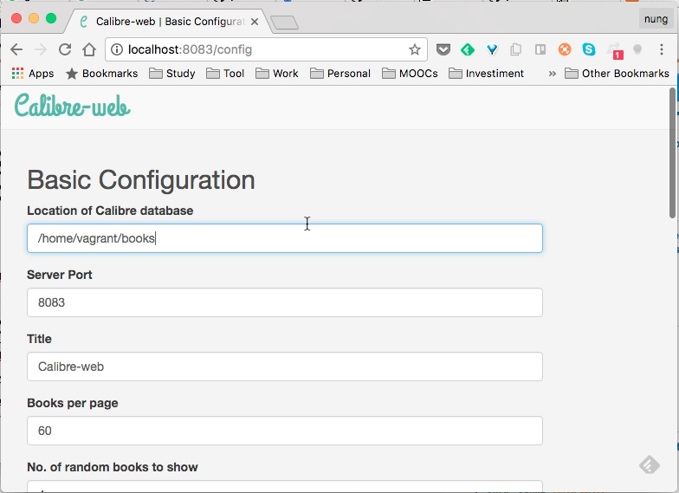
Task: Open the MOOCs bookmarks folder
Action: pos(411,73)
